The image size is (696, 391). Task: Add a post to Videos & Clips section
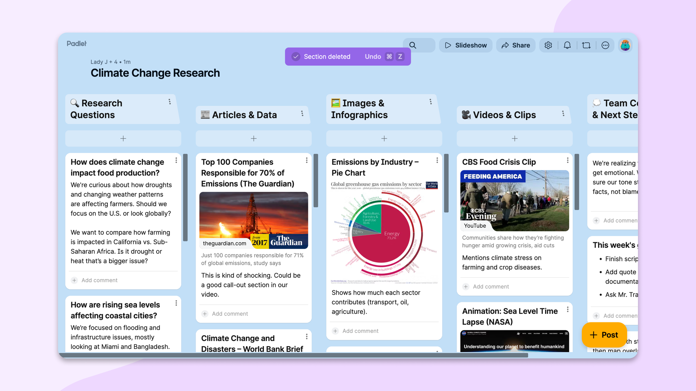(515, 138)
